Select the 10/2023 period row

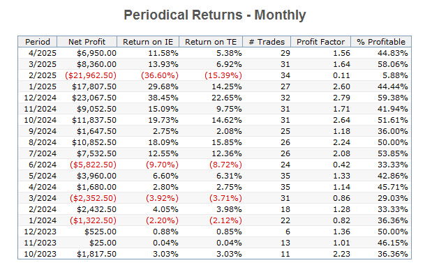215,254
